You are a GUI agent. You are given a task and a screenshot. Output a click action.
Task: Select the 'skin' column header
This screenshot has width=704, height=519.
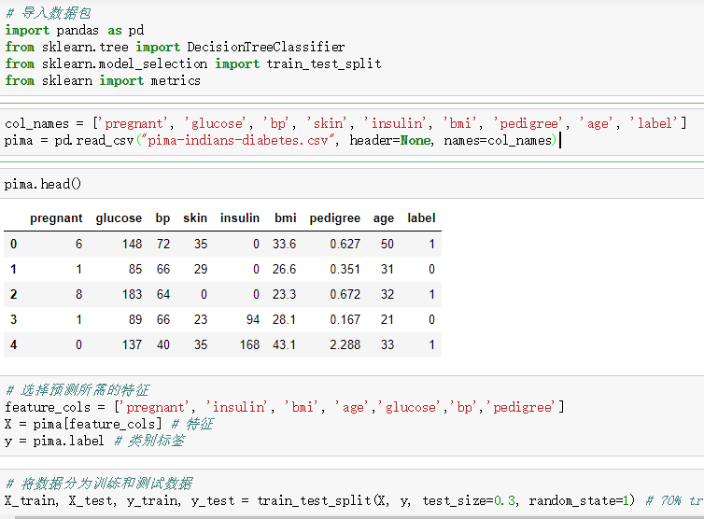coord(195,218)
